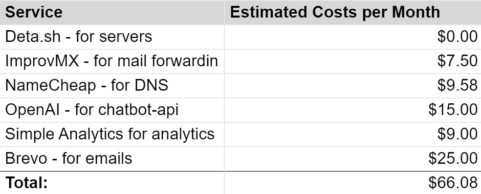The width and height of the screenshot is (481, 194).
Task: Select the $0.00 cost cell
Action: click(353, 37)
